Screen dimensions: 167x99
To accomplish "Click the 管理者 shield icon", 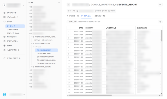I will click(4, 46).
